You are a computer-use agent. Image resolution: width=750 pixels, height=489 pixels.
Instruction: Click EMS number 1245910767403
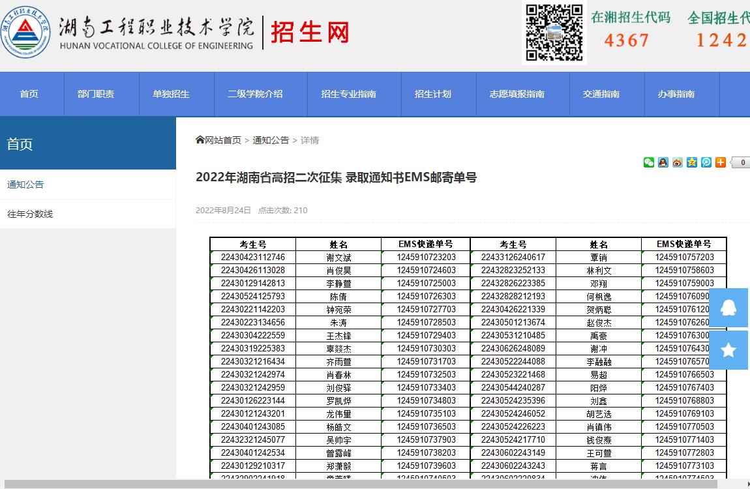(x=685, y=388)
